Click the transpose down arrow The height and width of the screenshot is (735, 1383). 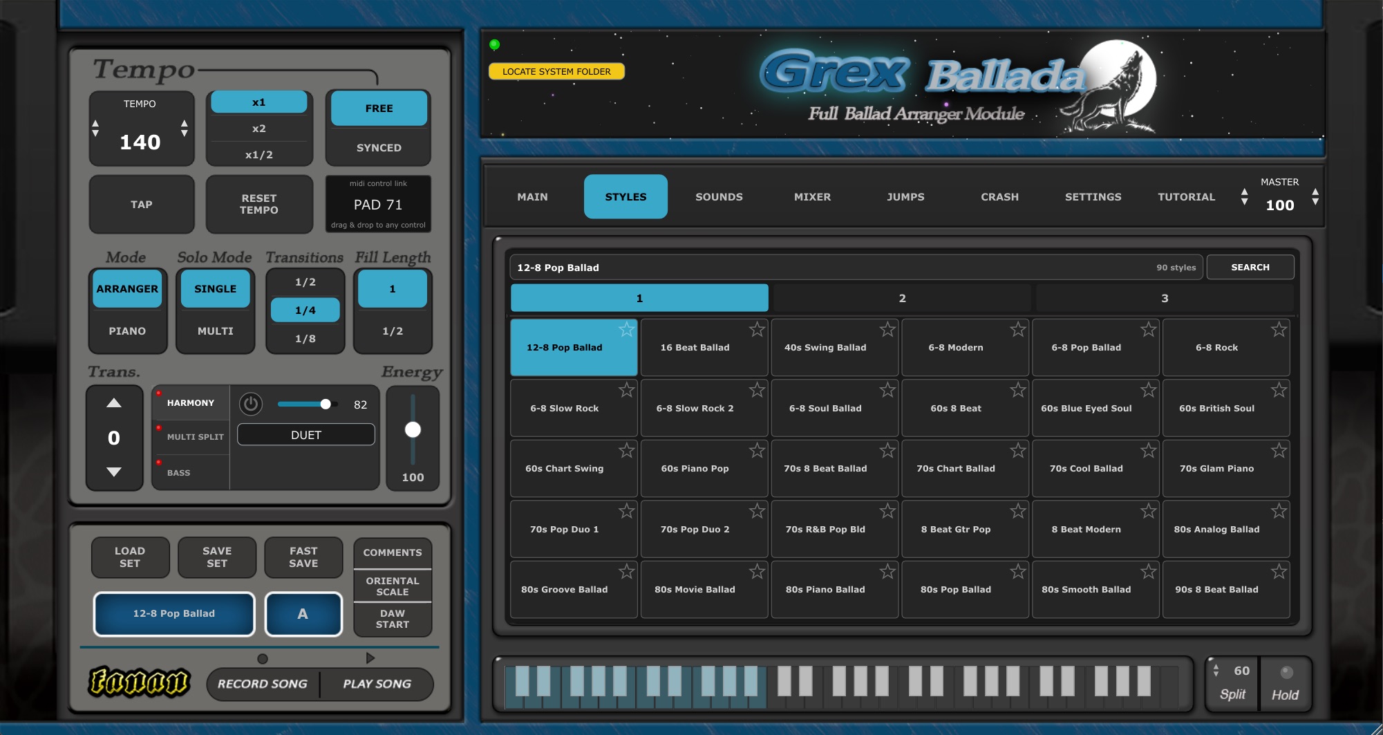coord(114,472)
